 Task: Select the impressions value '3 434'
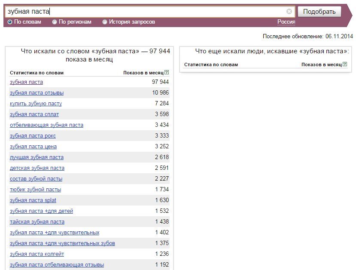tap(162, 125)
